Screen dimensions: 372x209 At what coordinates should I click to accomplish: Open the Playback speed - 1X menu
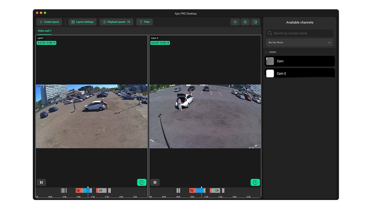pyautogui.click(x=116, y=22)
